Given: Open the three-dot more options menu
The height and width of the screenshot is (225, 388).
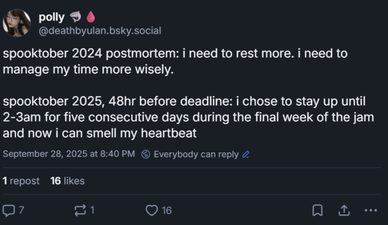Looking at the screenshot, I should coord(371,211).
